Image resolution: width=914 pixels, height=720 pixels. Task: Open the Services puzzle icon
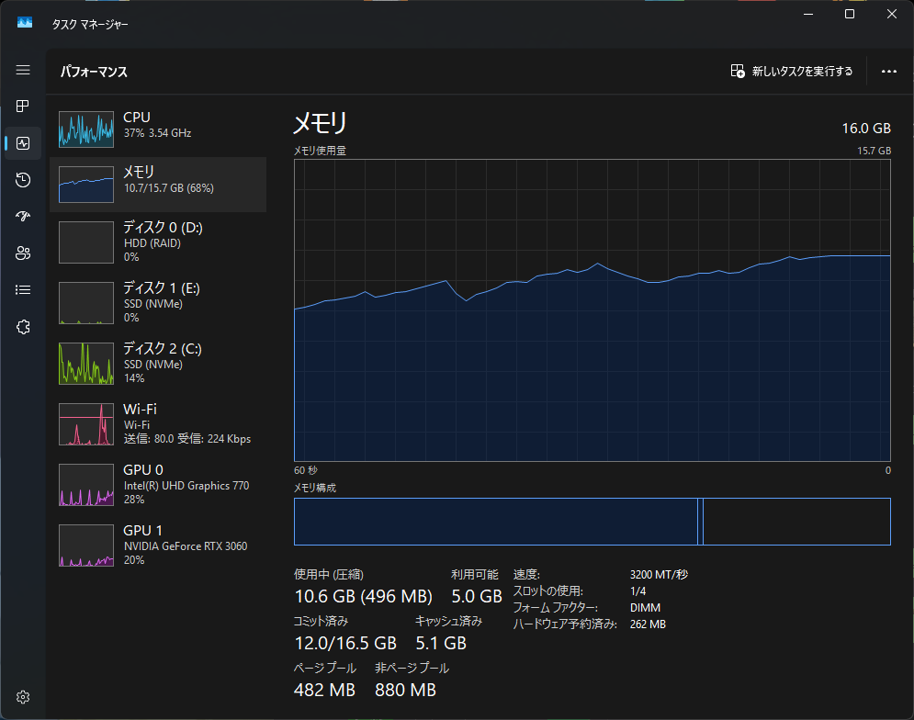tap(23, 327)
